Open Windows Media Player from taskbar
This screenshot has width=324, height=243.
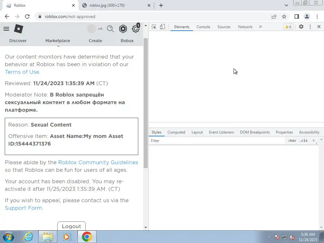(67, 237)
